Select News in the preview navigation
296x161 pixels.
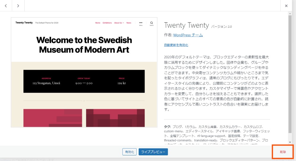pyautogui.click(x=129, y=23)
